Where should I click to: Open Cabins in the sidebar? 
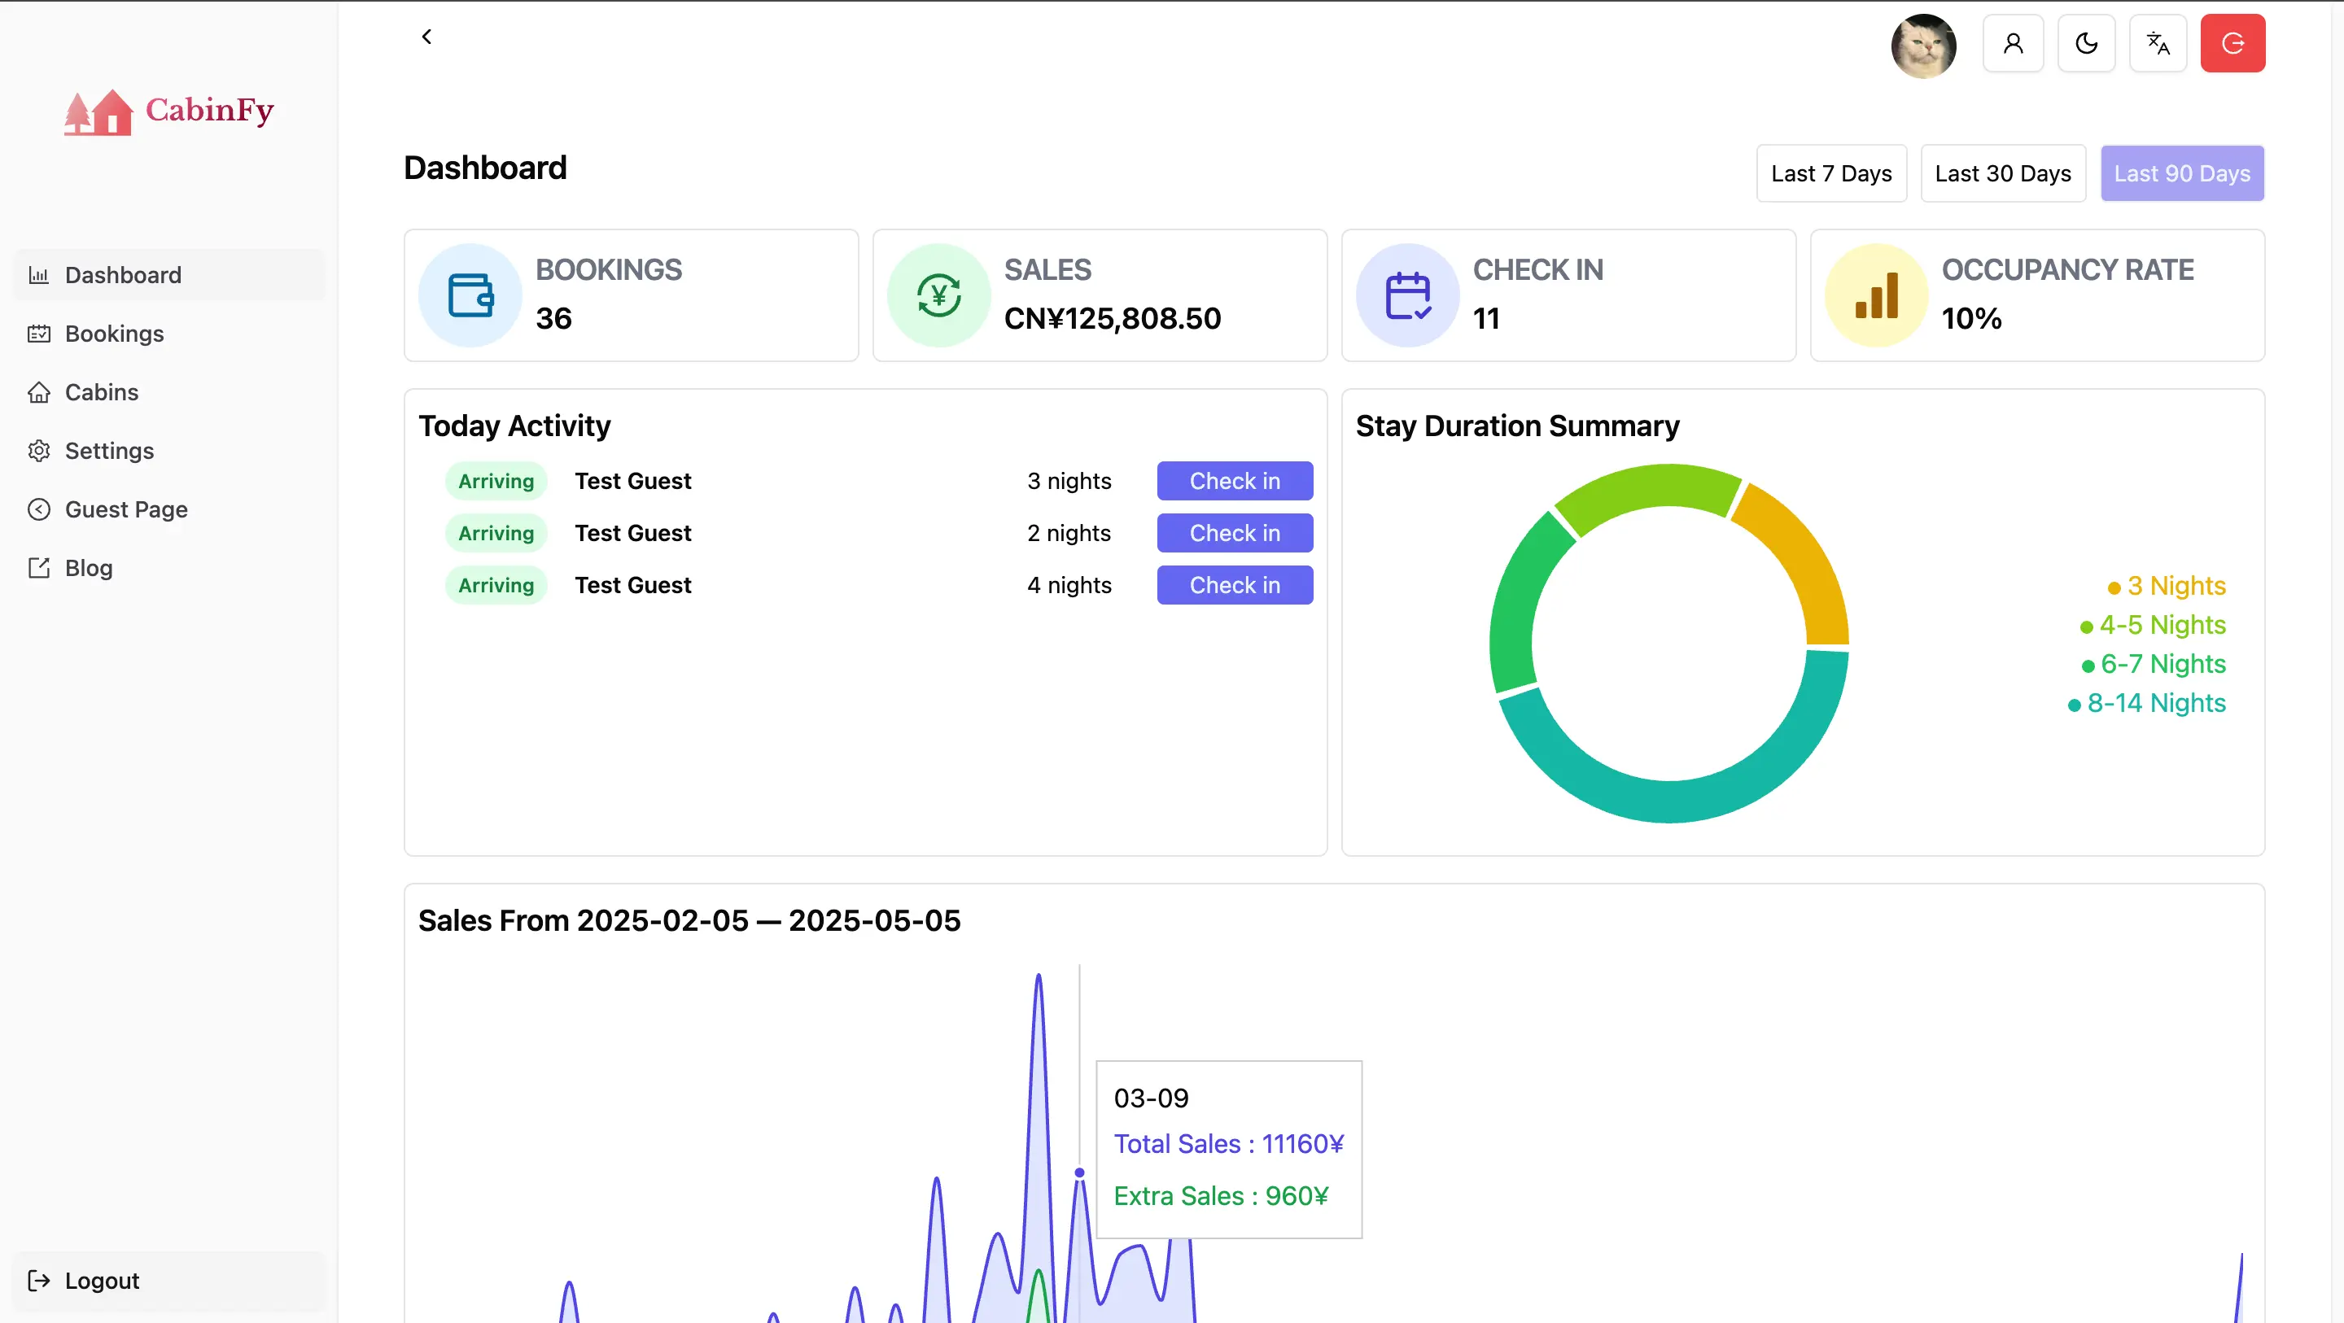[x=101, y=392]
